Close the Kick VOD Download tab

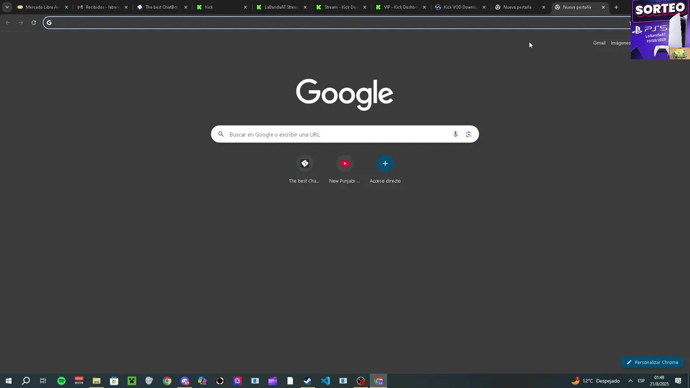tap(484, 7)
